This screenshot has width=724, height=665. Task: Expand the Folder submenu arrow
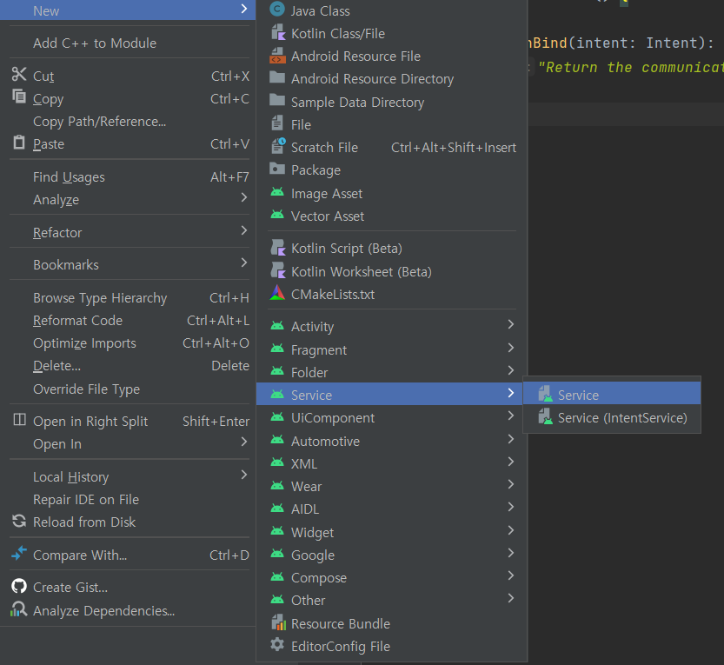511,370
